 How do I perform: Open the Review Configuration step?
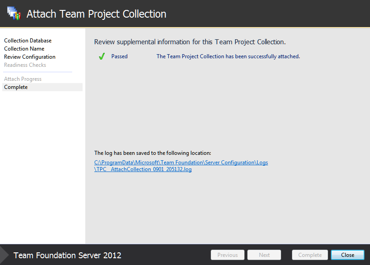(x=30, y=57)
